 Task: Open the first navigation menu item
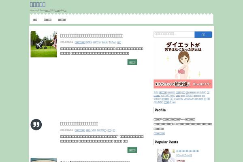coord(35,20)
